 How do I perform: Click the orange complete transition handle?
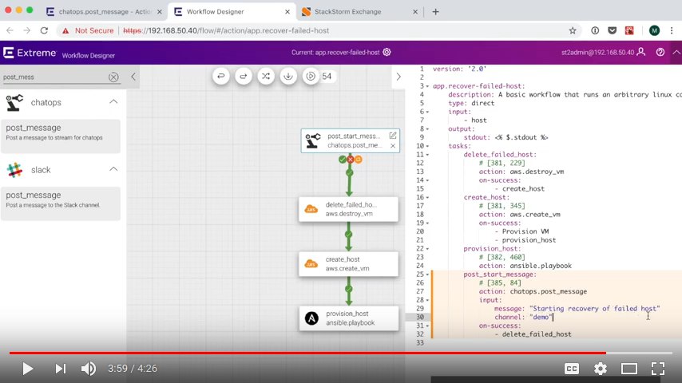359,160
